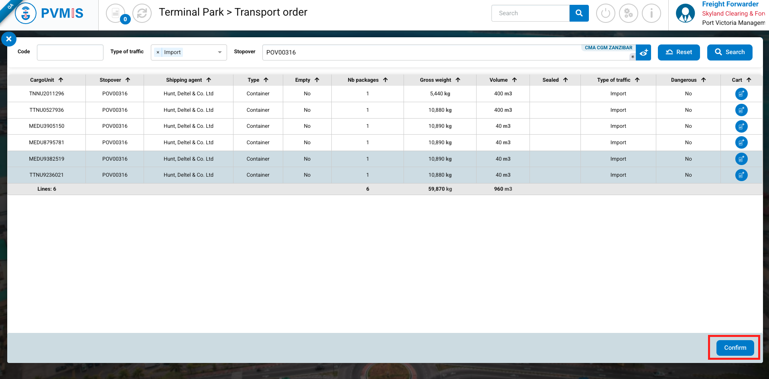Click the Reset button
Viewport: 769px width, 379px height.
pyautogui.click(x=679, y=52)
